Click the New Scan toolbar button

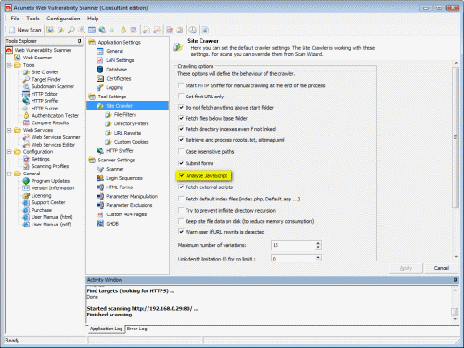pos(25,30)
